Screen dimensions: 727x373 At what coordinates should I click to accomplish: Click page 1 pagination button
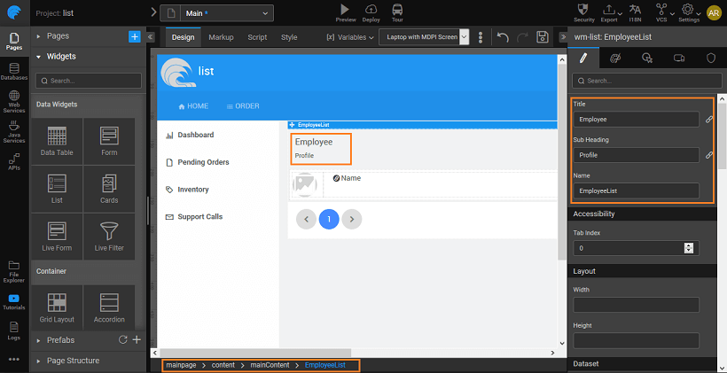point(329,219)
